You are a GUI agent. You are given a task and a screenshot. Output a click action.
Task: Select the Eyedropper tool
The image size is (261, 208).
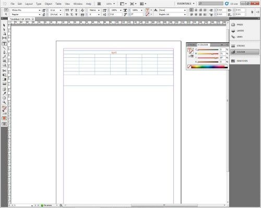point(4,93)
